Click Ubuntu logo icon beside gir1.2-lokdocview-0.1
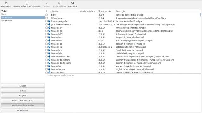Viewport: 202px width, 113px height. click(x=49, y=24)
